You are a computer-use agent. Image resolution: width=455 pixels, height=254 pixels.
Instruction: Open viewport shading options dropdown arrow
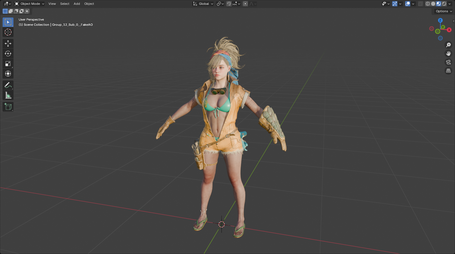click(450, 4)
